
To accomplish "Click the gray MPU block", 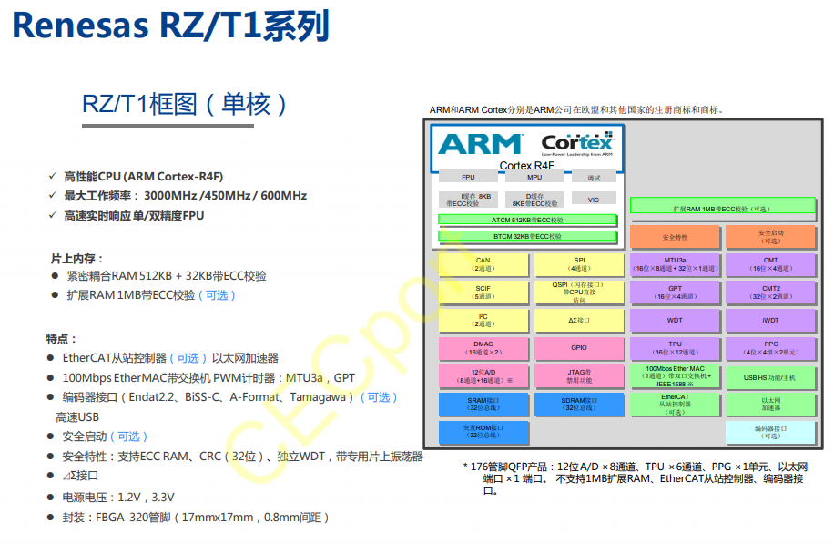I will tap(534, 178).
